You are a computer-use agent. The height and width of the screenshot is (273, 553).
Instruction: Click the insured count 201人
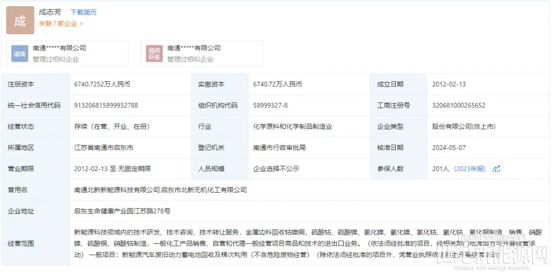coord(441,169)
